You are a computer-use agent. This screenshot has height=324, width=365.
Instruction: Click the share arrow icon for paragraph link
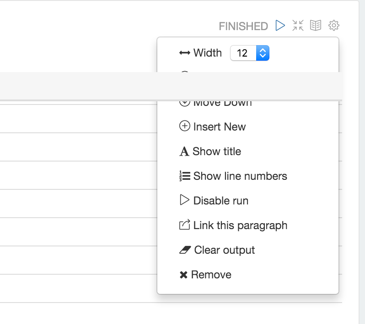click(184, 225)
